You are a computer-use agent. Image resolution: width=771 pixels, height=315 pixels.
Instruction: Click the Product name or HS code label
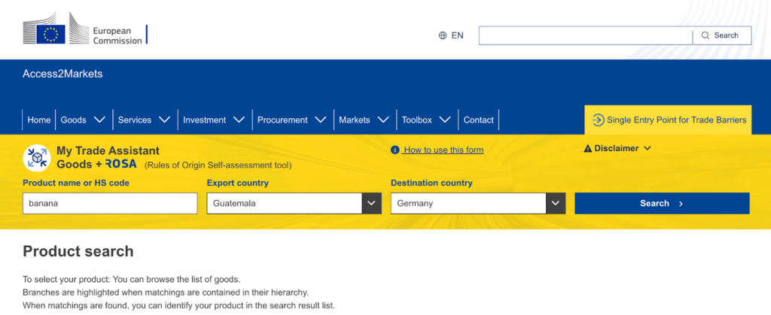pos(76,183)
